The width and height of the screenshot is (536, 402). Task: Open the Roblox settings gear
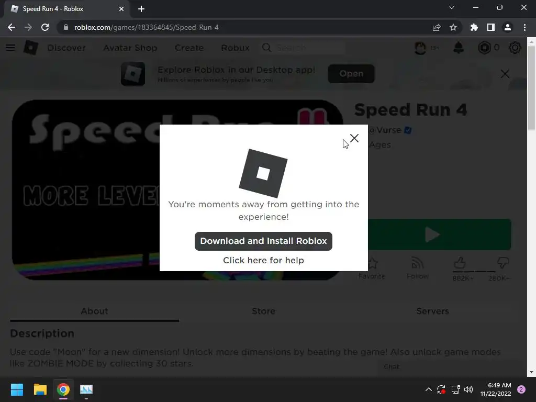pyautogui.click(x=515, y=48)
